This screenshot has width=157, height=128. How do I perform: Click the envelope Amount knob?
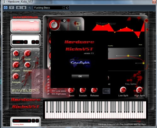point(16,76)
